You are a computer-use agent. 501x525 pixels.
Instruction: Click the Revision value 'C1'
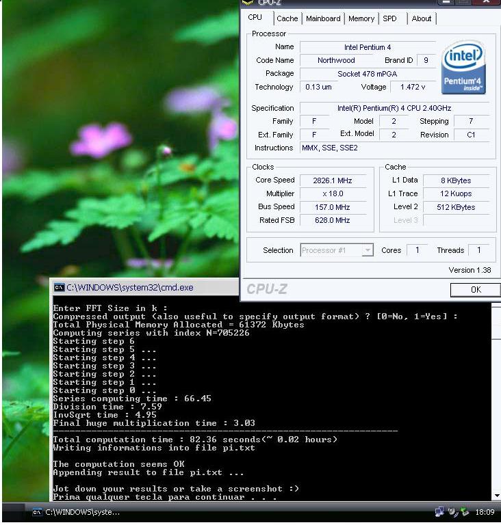tap(471, 135)
